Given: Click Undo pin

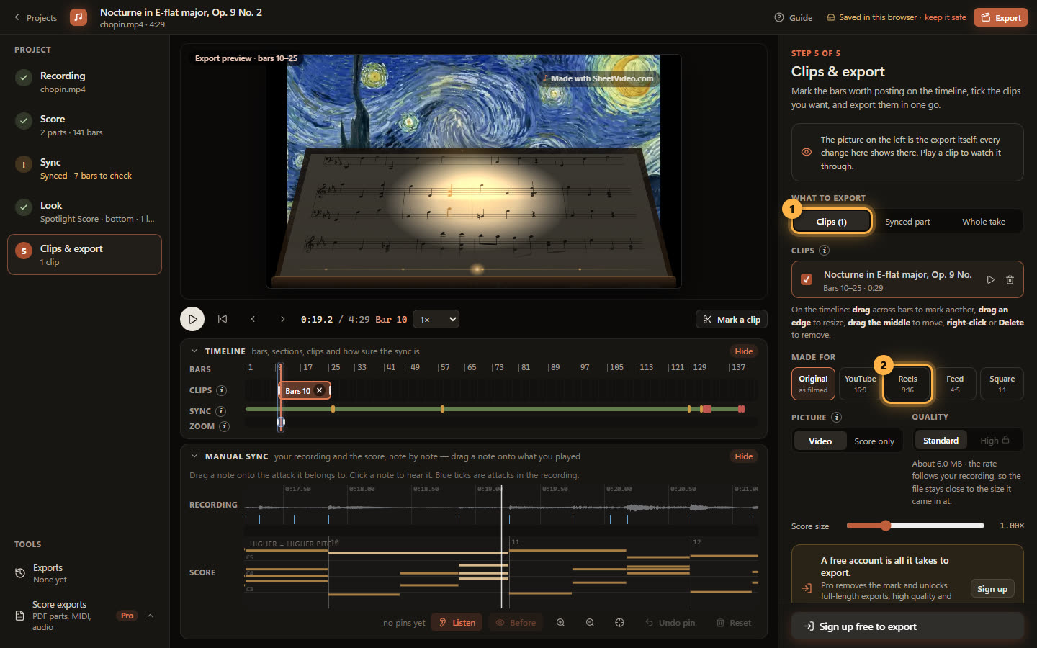Looking at the screenshot, I should point(670,623).
